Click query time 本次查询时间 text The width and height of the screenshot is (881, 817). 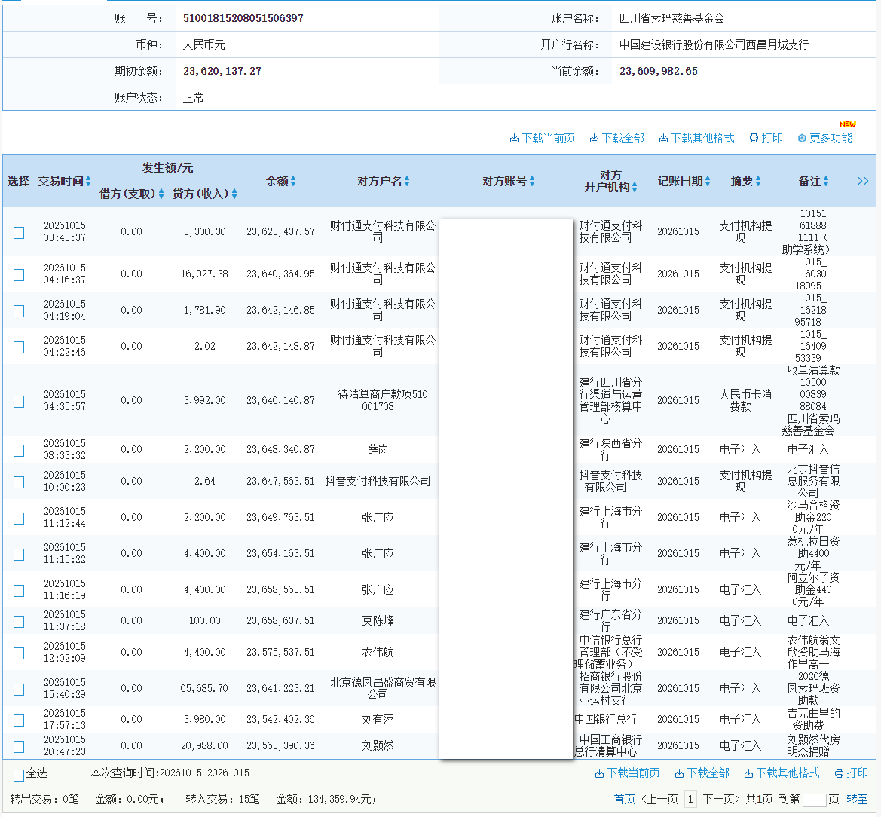click(x=170, y=773)
